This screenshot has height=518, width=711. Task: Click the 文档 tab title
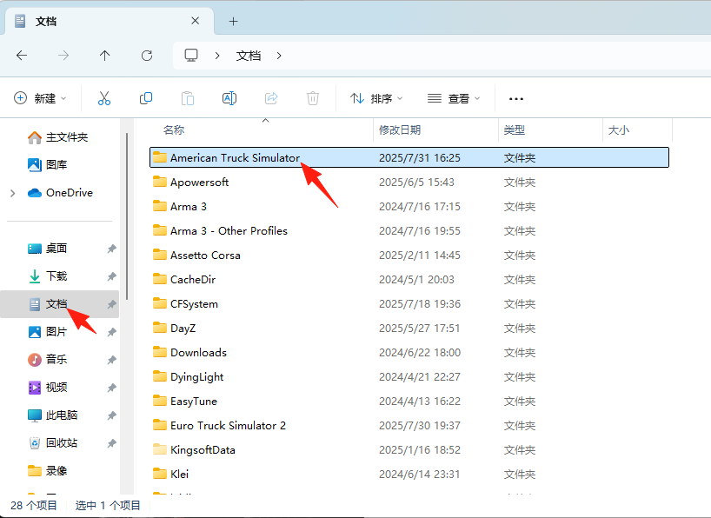[46, 22]
